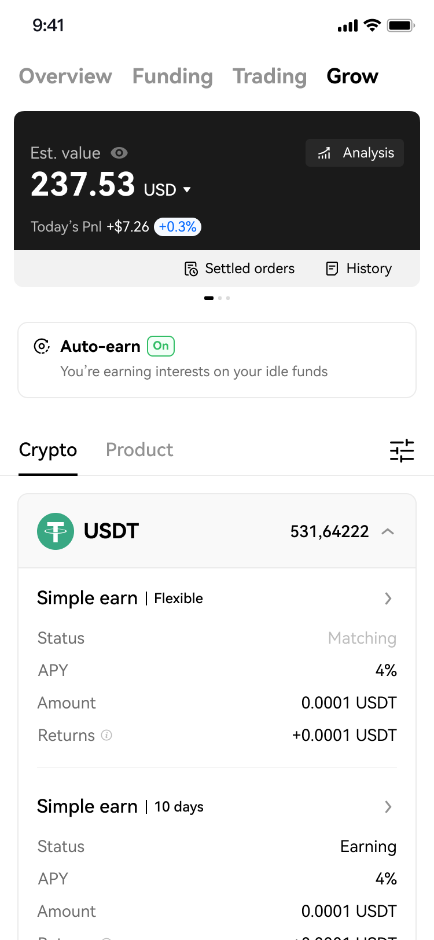Select the Trading tab

270,76
